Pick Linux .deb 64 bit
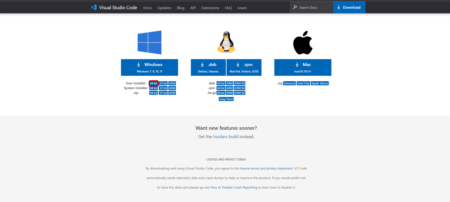Image resolution: width=450 pixels, height=202 pixels. click(221, 84)
